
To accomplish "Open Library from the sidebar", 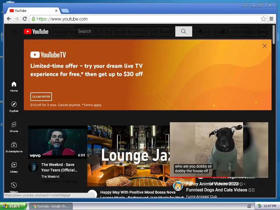I will (14, 168).
